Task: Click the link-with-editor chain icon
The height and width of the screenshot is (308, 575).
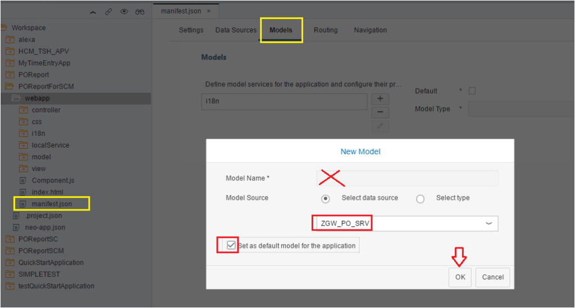Action: (108, 12)
